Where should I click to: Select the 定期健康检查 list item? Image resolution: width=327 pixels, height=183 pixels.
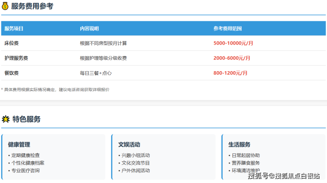26,155
